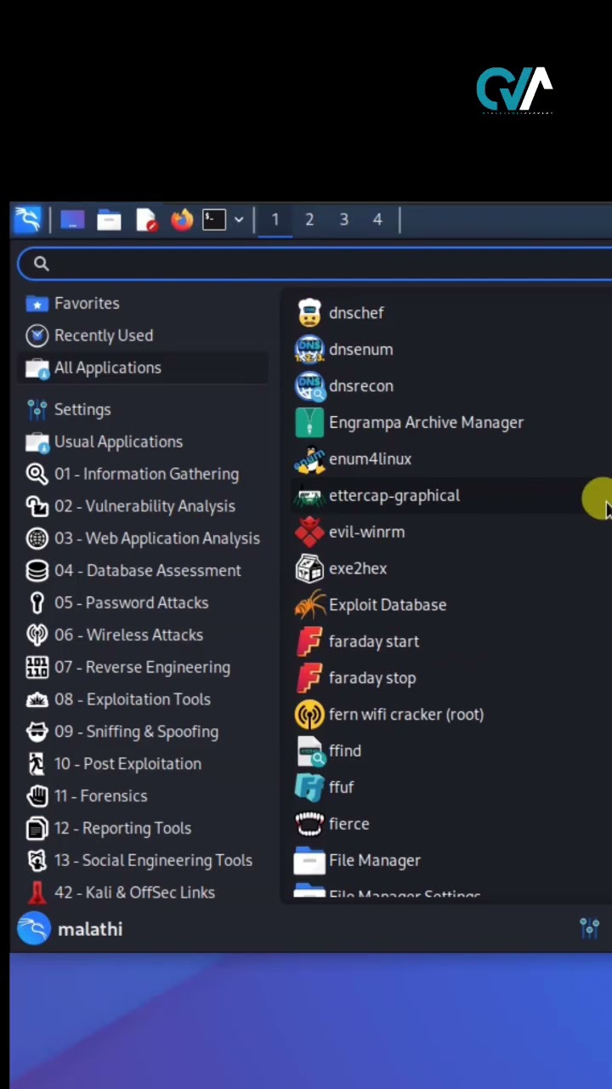Open the settings icon beside username
The image size is (612, 1089).
click(589, 928)
